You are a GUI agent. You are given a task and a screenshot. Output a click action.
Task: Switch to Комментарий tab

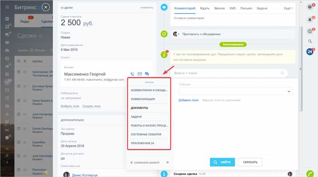pos(185,8)
